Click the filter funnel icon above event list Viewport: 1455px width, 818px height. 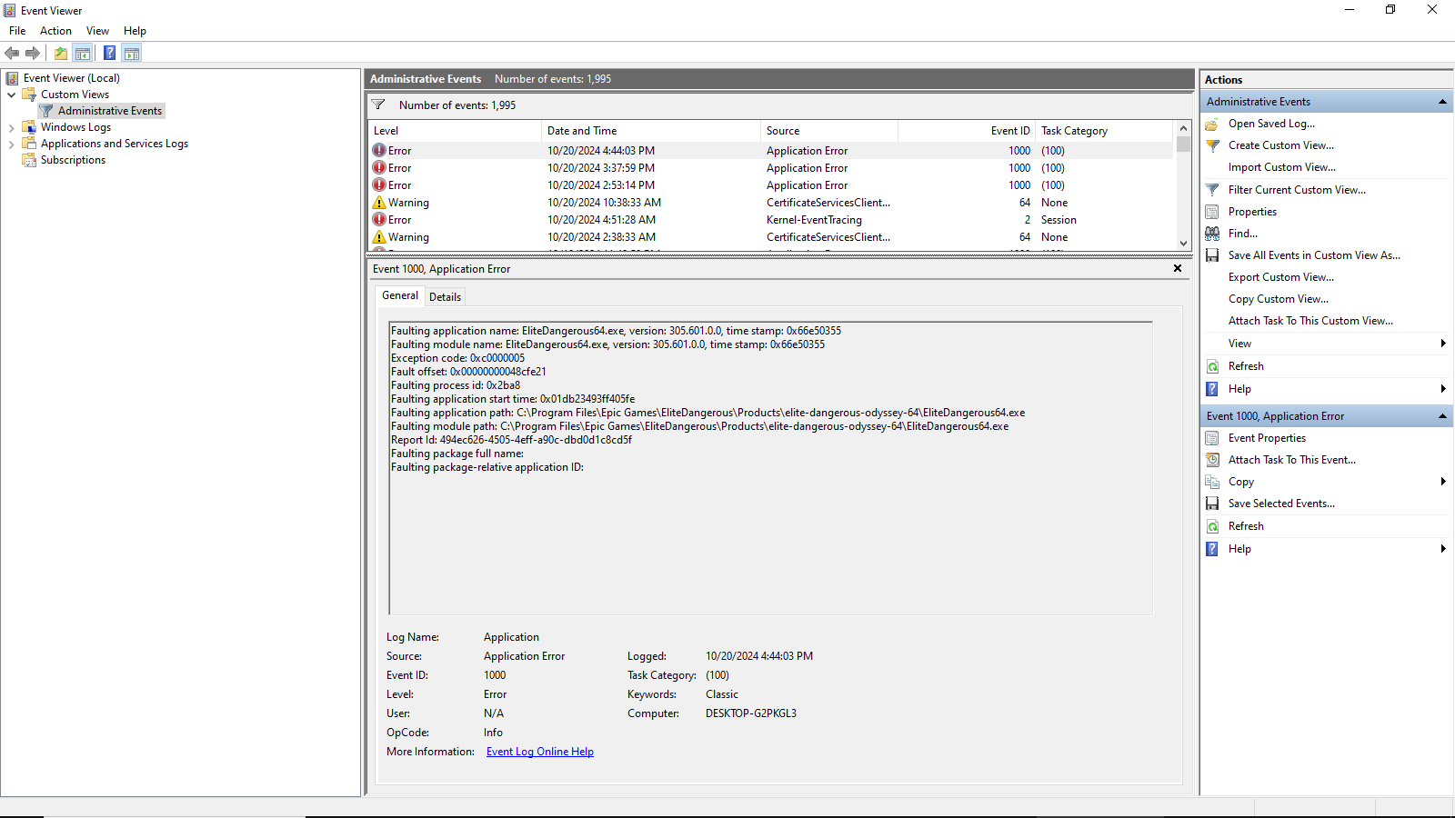[379, 105]
